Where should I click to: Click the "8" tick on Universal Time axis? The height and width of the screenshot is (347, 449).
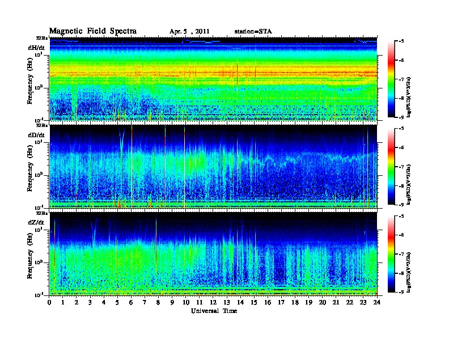tap(159, 302)
